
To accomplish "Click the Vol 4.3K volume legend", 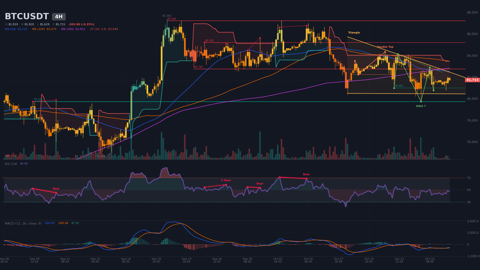I will 11,156.
